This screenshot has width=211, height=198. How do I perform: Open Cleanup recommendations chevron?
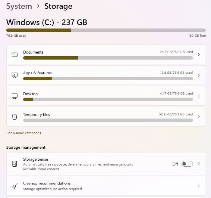click(199, 186)
